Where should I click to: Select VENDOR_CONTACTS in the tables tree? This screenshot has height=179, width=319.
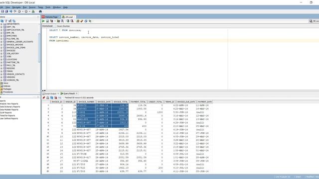pos(15,74)
